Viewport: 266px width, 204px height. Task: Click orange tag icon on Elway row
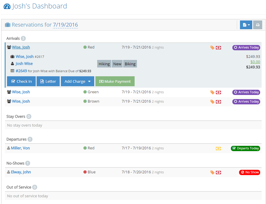[x=212, y=172]
